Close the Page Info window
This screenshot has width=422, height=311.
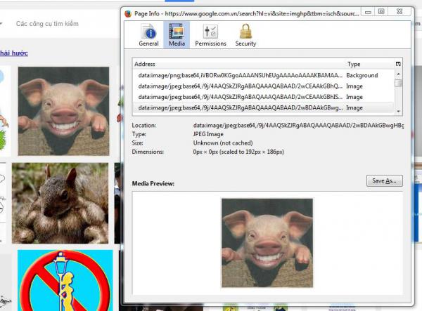coord(399,11)
